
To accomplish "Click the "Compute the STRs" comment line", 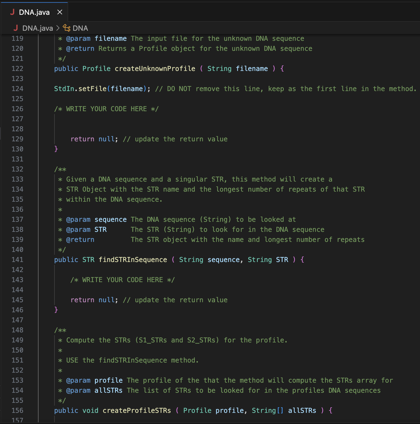I will click(x=173, y=340).
